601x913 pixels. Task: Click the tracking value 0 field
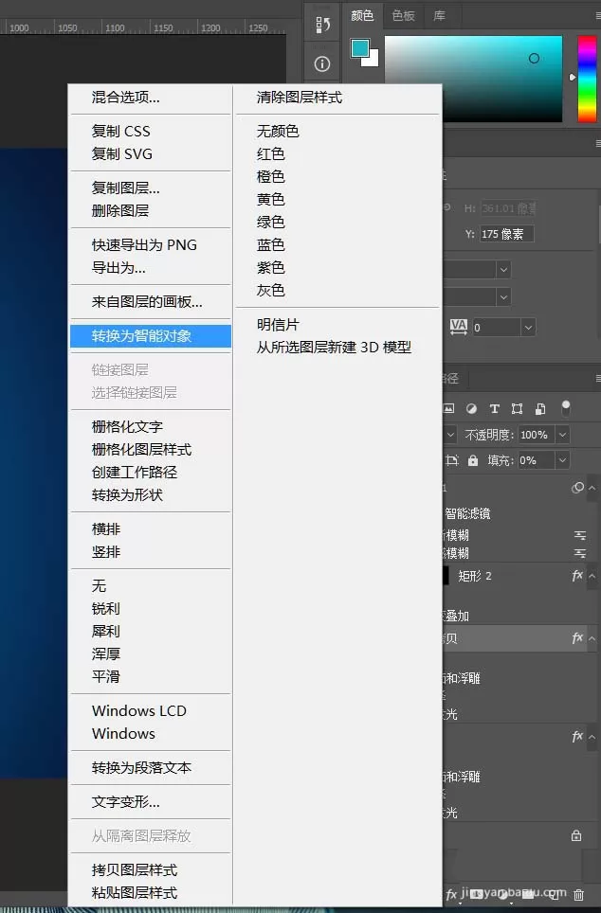(x=496, y=328)
